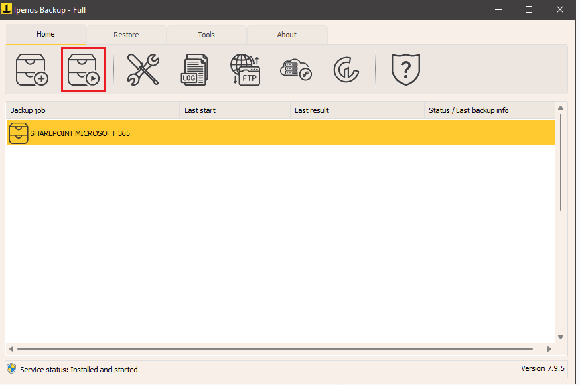Viewport: 580px width, 385px height.
Task: Click the vertical scrollbar thumb
Action: tap(561, 162)
